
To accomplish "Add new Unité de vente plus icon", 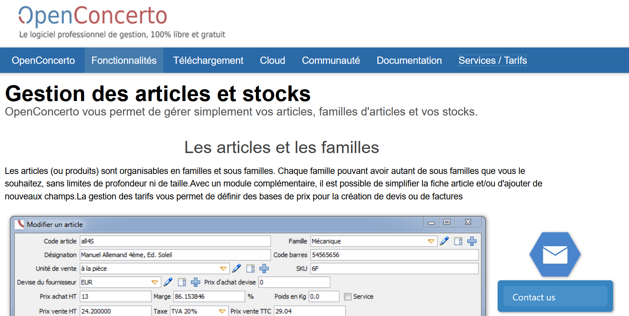I will (x=264, y=269).
